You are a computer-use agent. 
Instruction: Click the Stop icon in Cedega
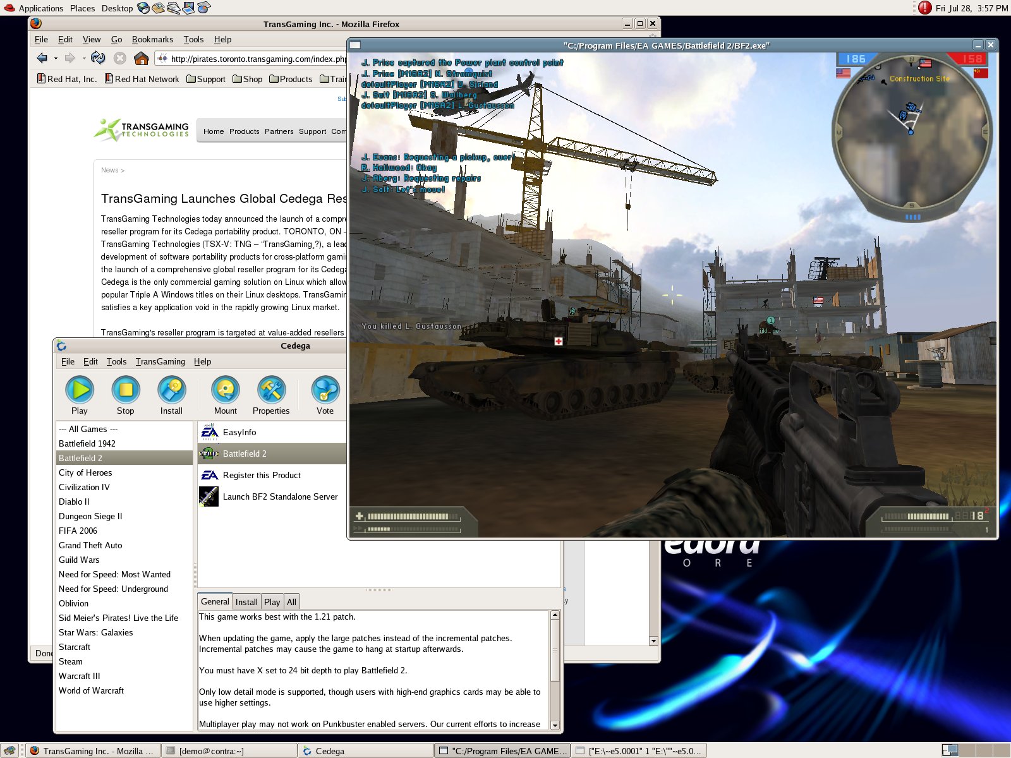126,395
